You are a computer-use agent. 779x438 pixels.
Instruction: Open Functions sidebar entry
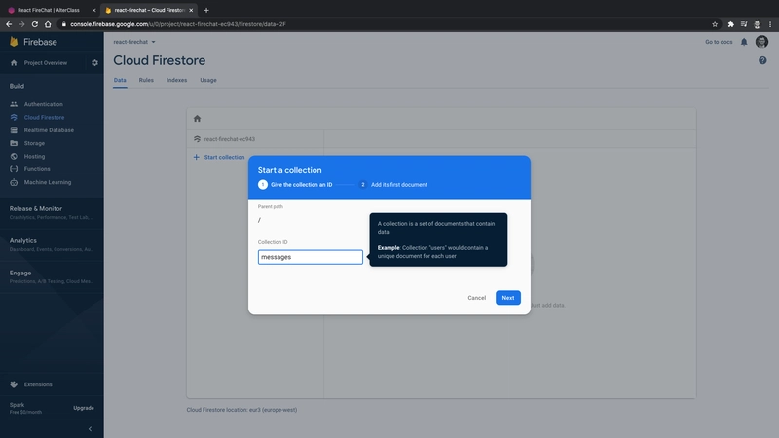[37, 168]
